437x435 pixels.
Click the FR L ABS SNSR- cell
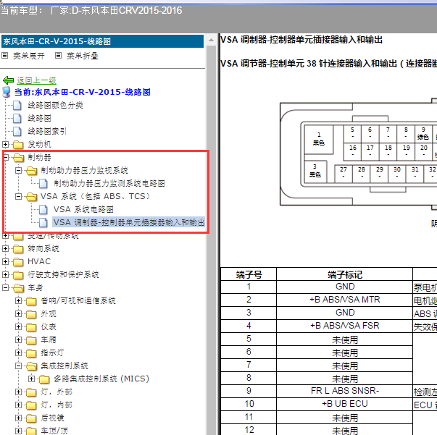click(x=344, y=391)
